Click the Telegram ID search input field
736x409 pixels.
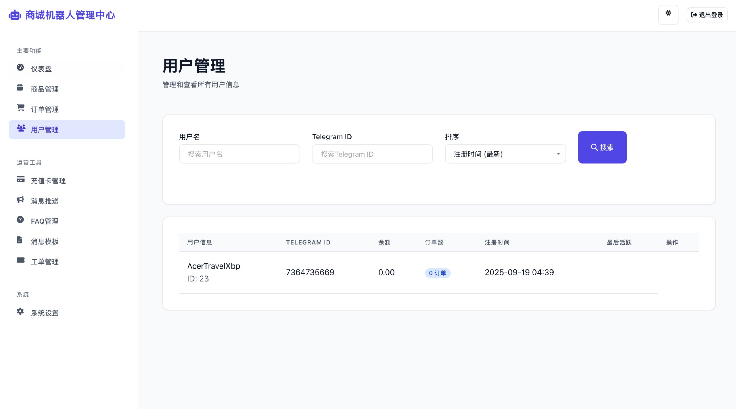(x=372, y=154)
